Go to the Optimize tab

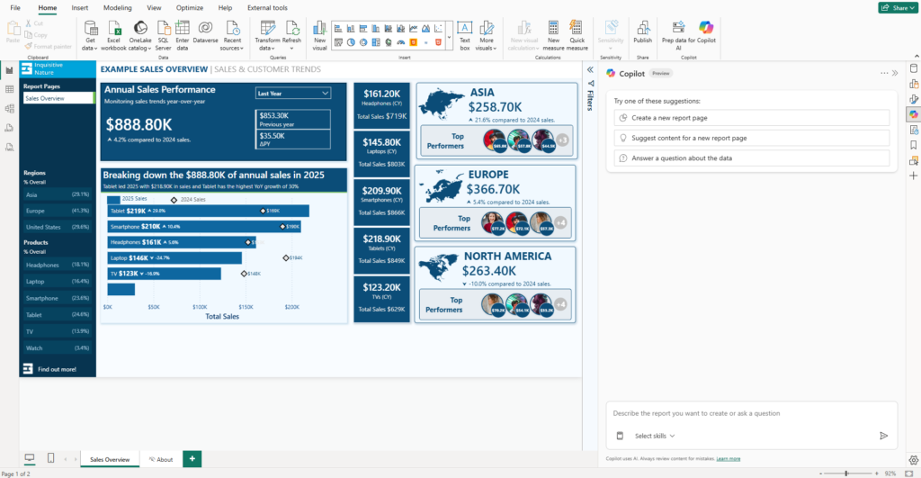[190, 7]
